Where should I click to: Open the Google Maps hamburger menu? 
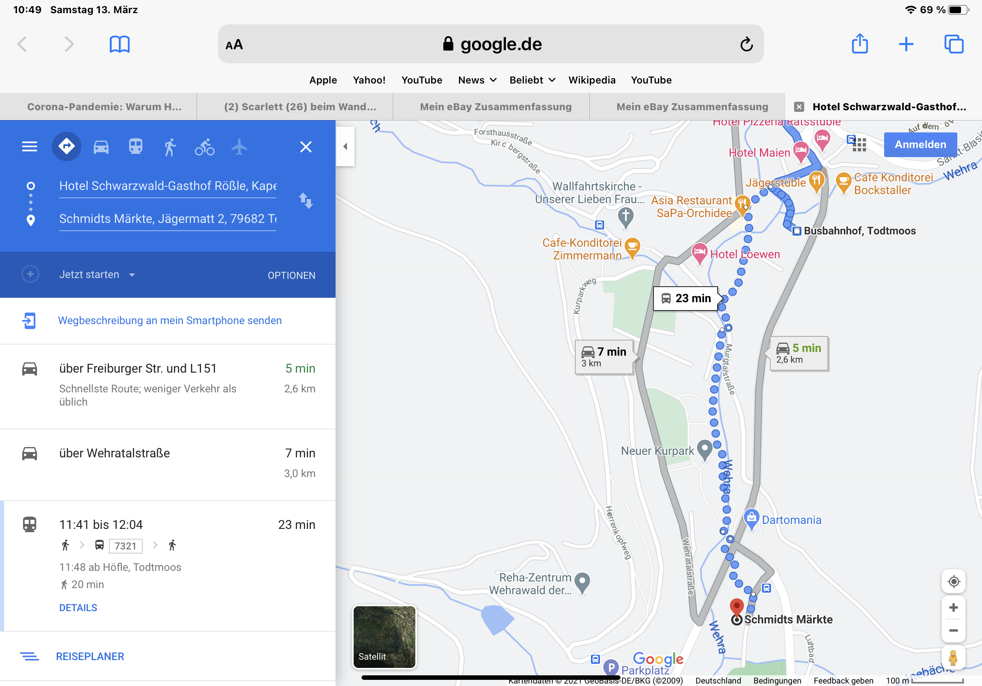[30, 147]
